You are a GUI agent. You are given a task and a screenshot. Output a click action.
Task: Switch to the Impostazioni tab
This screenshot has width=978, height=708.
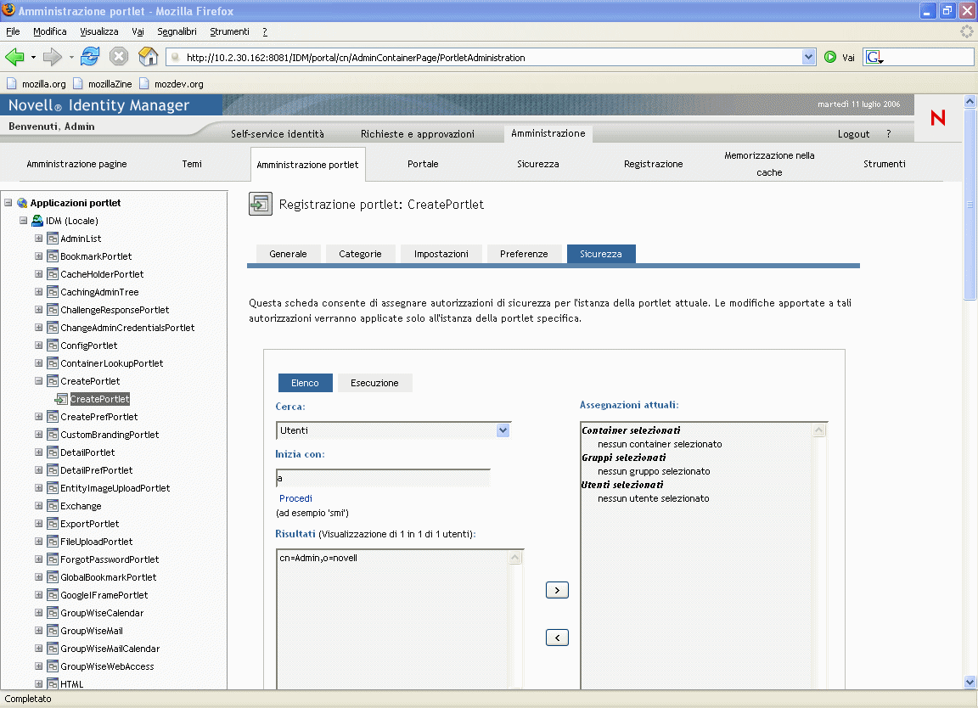(x=441, y=254)
